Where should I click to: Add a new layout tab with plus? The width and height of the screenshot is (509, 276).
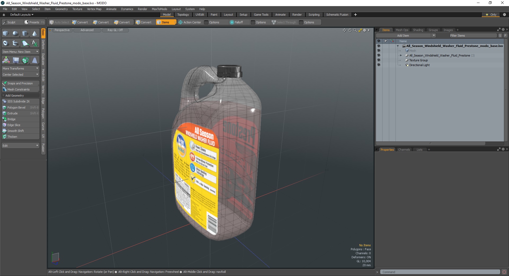[x=356, y=15]
